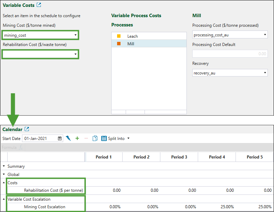This screenshot has width=274, height=212.
Task: Expand the Global row
Action: (x=4, y=175)
